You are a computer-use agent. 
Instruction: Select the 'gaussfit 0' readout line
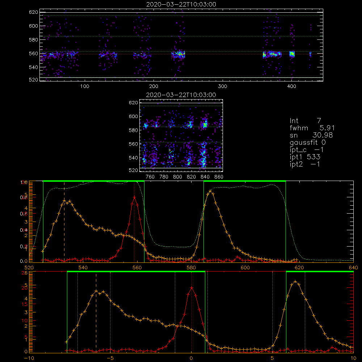pyautogui.click(x=307, y=142)
